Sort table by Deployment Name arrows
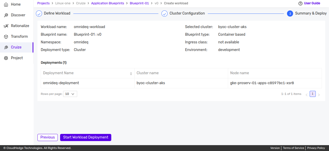Viewport: 329px width, 151px height. [131, 73]
